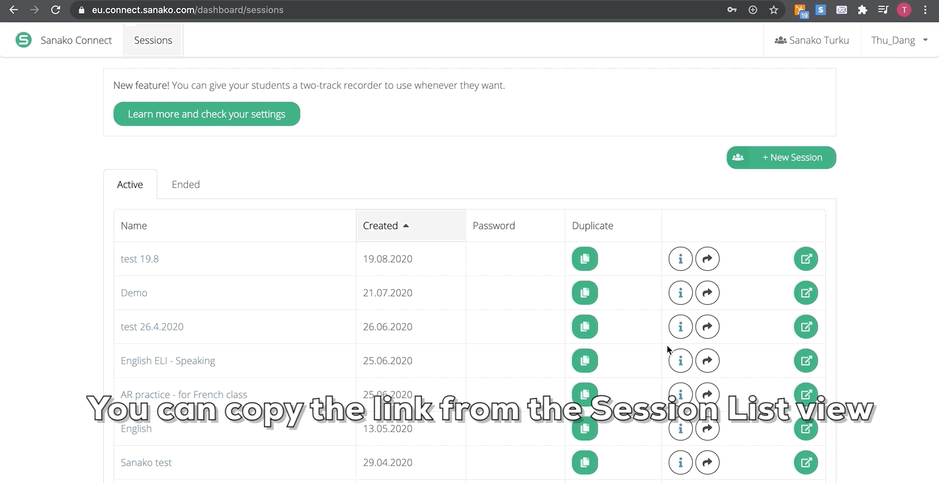This screenshot has height=483, width=939.
Task: Share link of test 26.4.2020 session
Action: [707, 326]
